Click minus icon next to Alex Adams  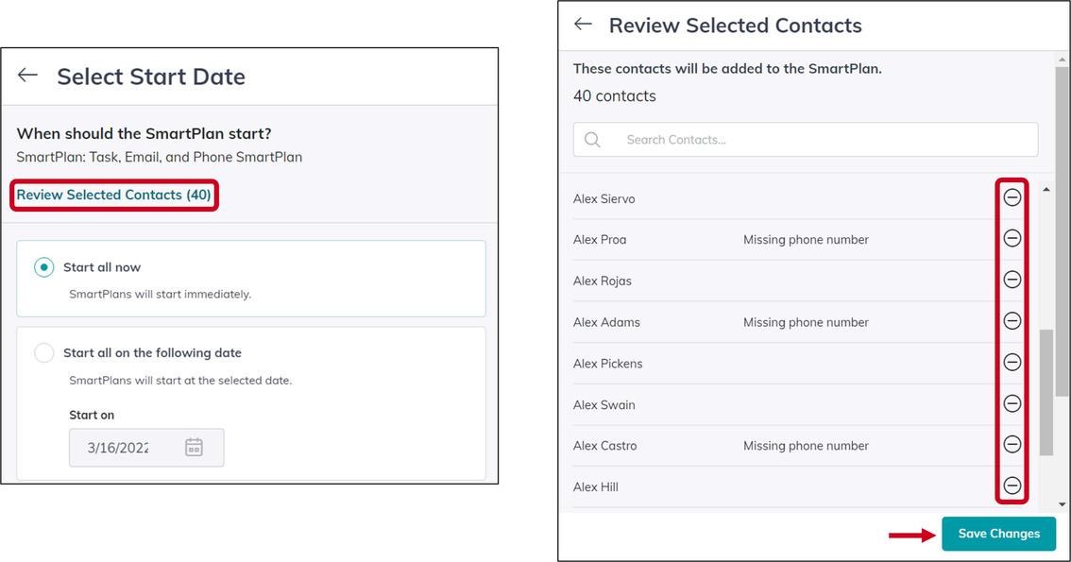pyautogui.click(x=1011, y=321)
